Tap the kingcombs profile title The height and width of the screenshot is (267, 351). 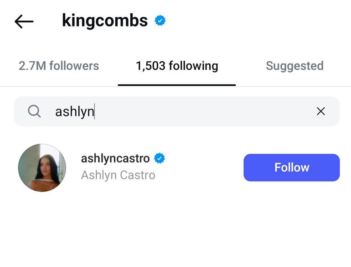point(105,21)
